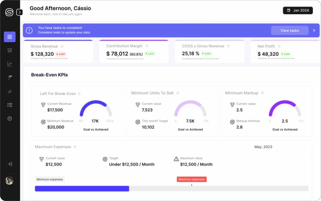Screen dimensions: 321x201
Task: Click the $12,500 / Month maximum value
Action: click(x=196, y=164)
